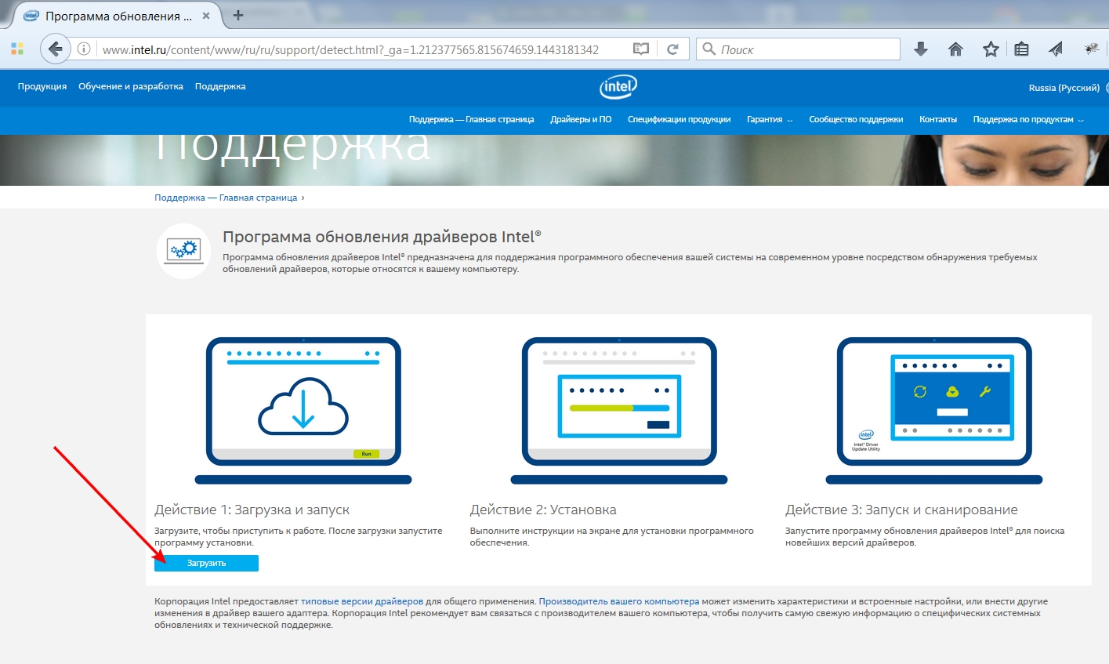Change region via Russia (Русский)

click(x=1064, y=88)
